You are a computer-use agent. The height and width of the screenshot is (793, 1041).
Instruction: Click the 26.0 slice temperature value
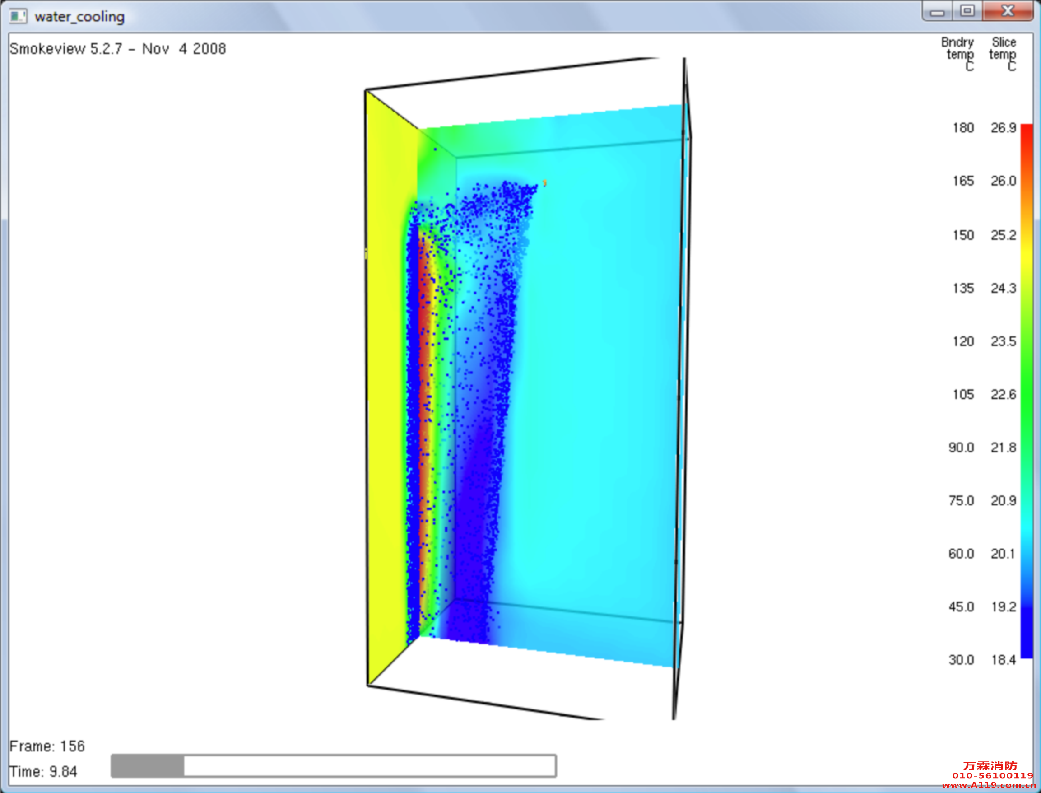tap(1003, 181)
